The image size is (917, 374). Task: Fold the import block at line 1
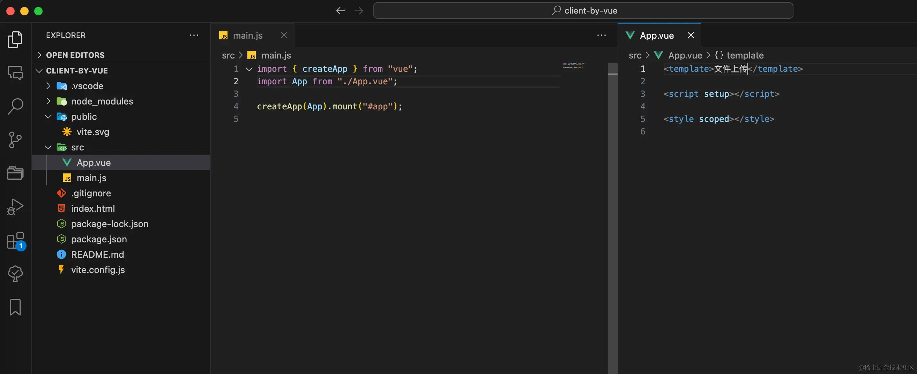tap(249, 69)
